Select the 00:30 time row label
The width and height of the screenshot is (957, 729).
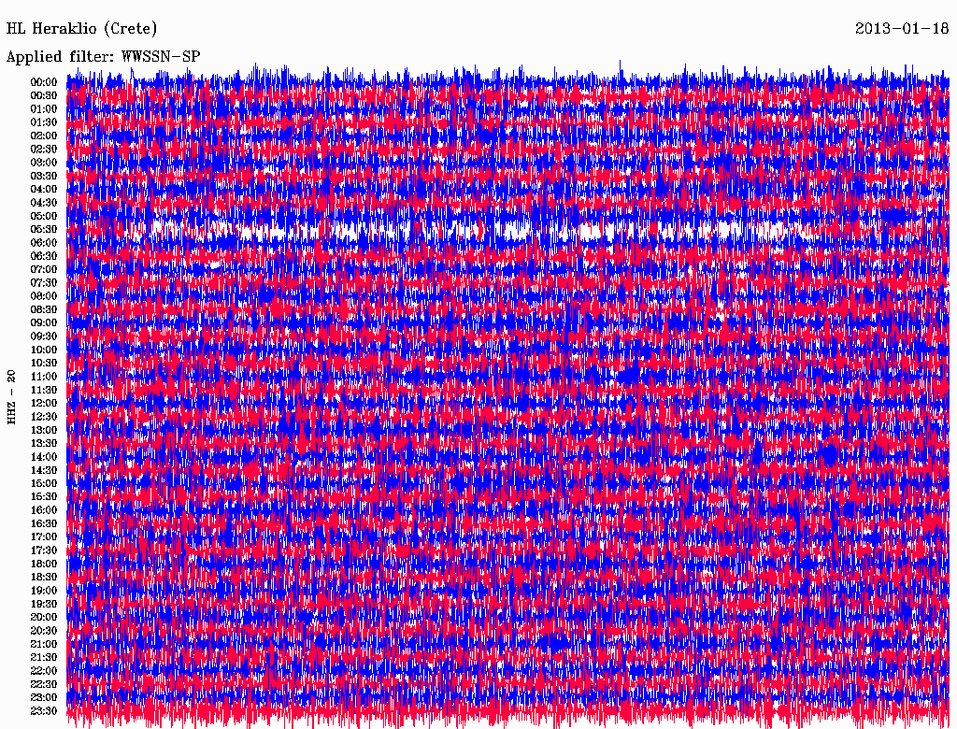pyautogui.click(x=44, y=95)
